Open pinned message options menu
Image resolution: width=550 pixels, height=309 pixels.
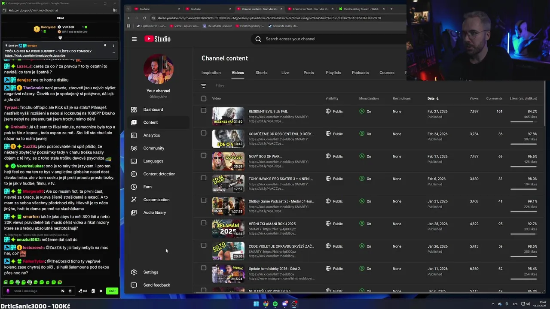point(113,45)
